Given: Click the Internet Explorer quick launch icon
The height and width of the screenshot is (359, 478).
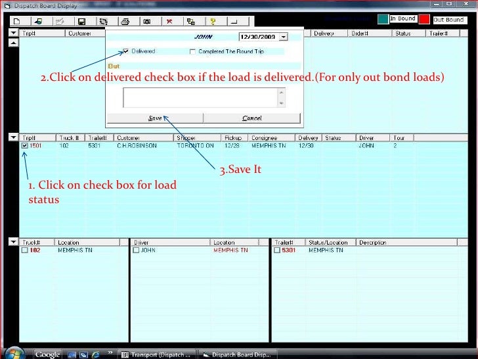Looking at the screenshot, I should tap(96, 354).
